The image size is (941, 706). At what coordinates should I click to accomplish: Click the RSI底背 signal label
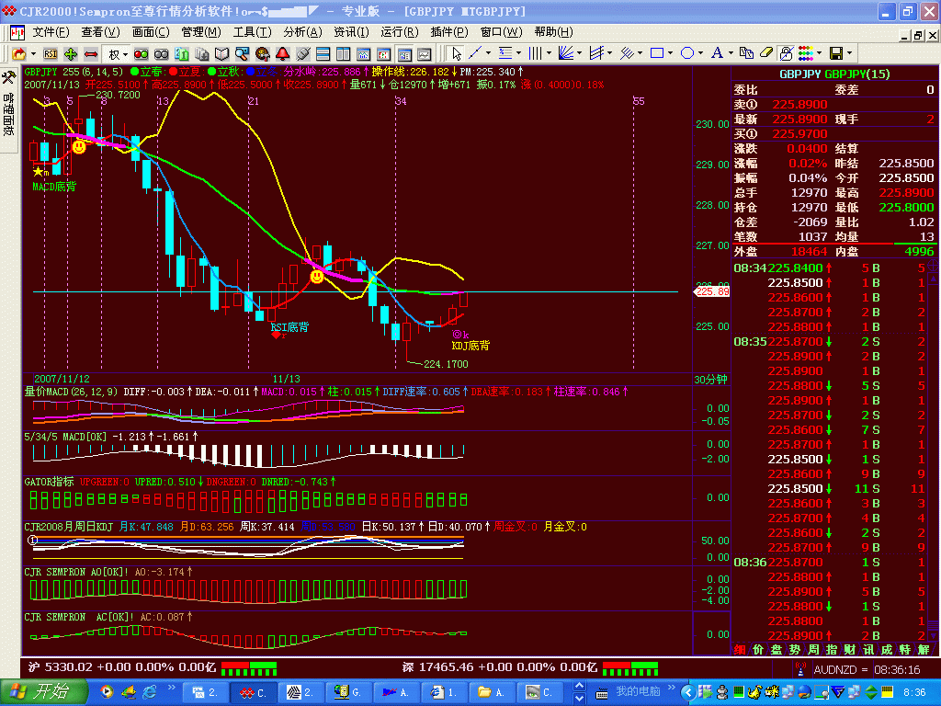[289, 326]
